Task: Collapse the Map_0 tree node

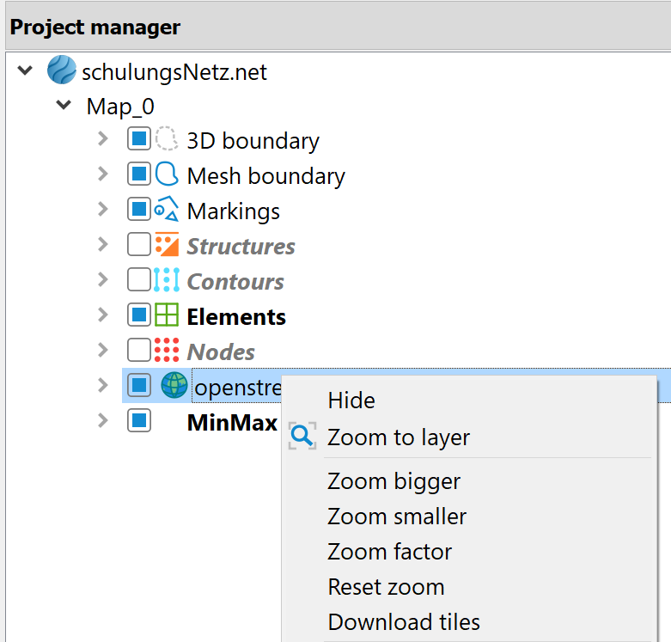Action: click(x=64, y=106)
